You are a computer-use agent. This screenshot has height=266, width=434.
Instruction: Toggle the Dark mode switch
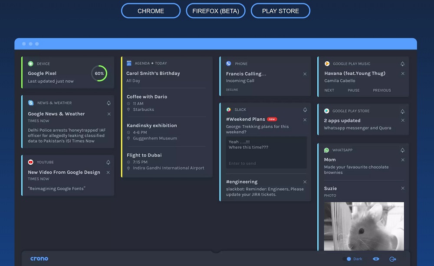click(x=347, y=259)
